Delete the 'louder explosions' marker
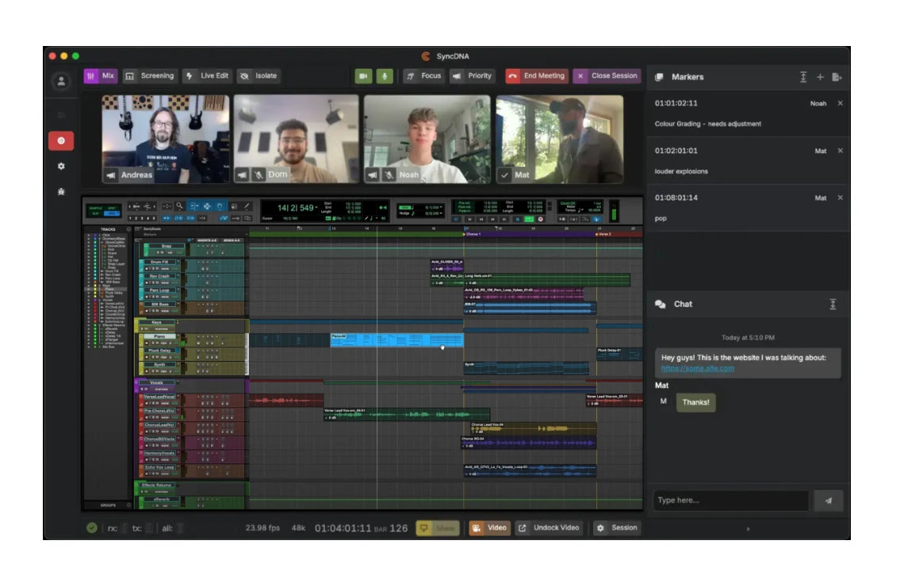The height and width of the screenshot is (579, 900). pos(841,151)
